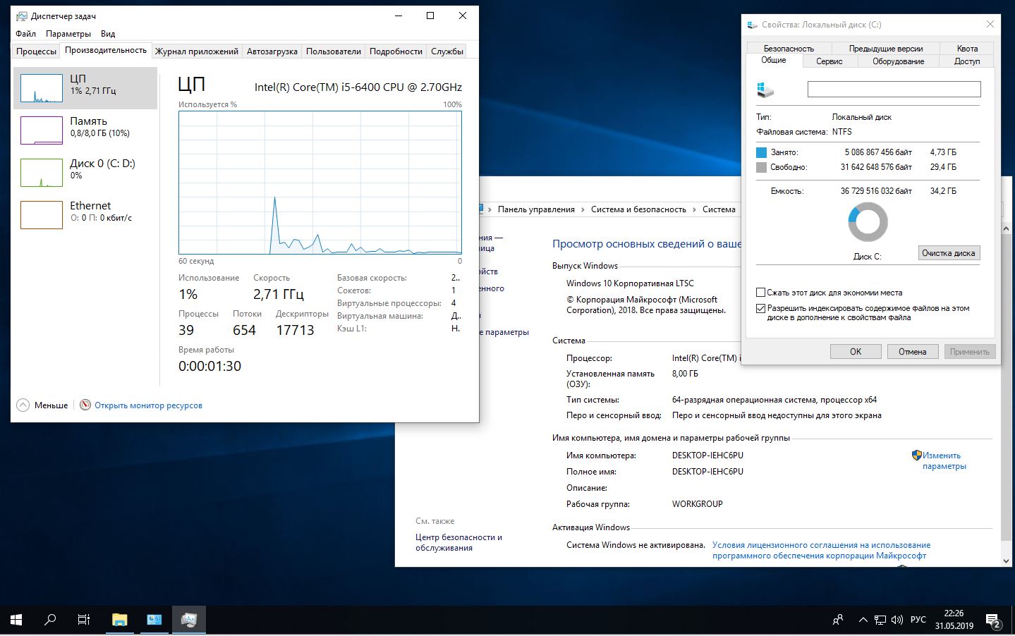Viewport: 1015px width, 636px height.
Task: Open Центр безопасности и обслуживания link
Action: (x=458, y=542)
